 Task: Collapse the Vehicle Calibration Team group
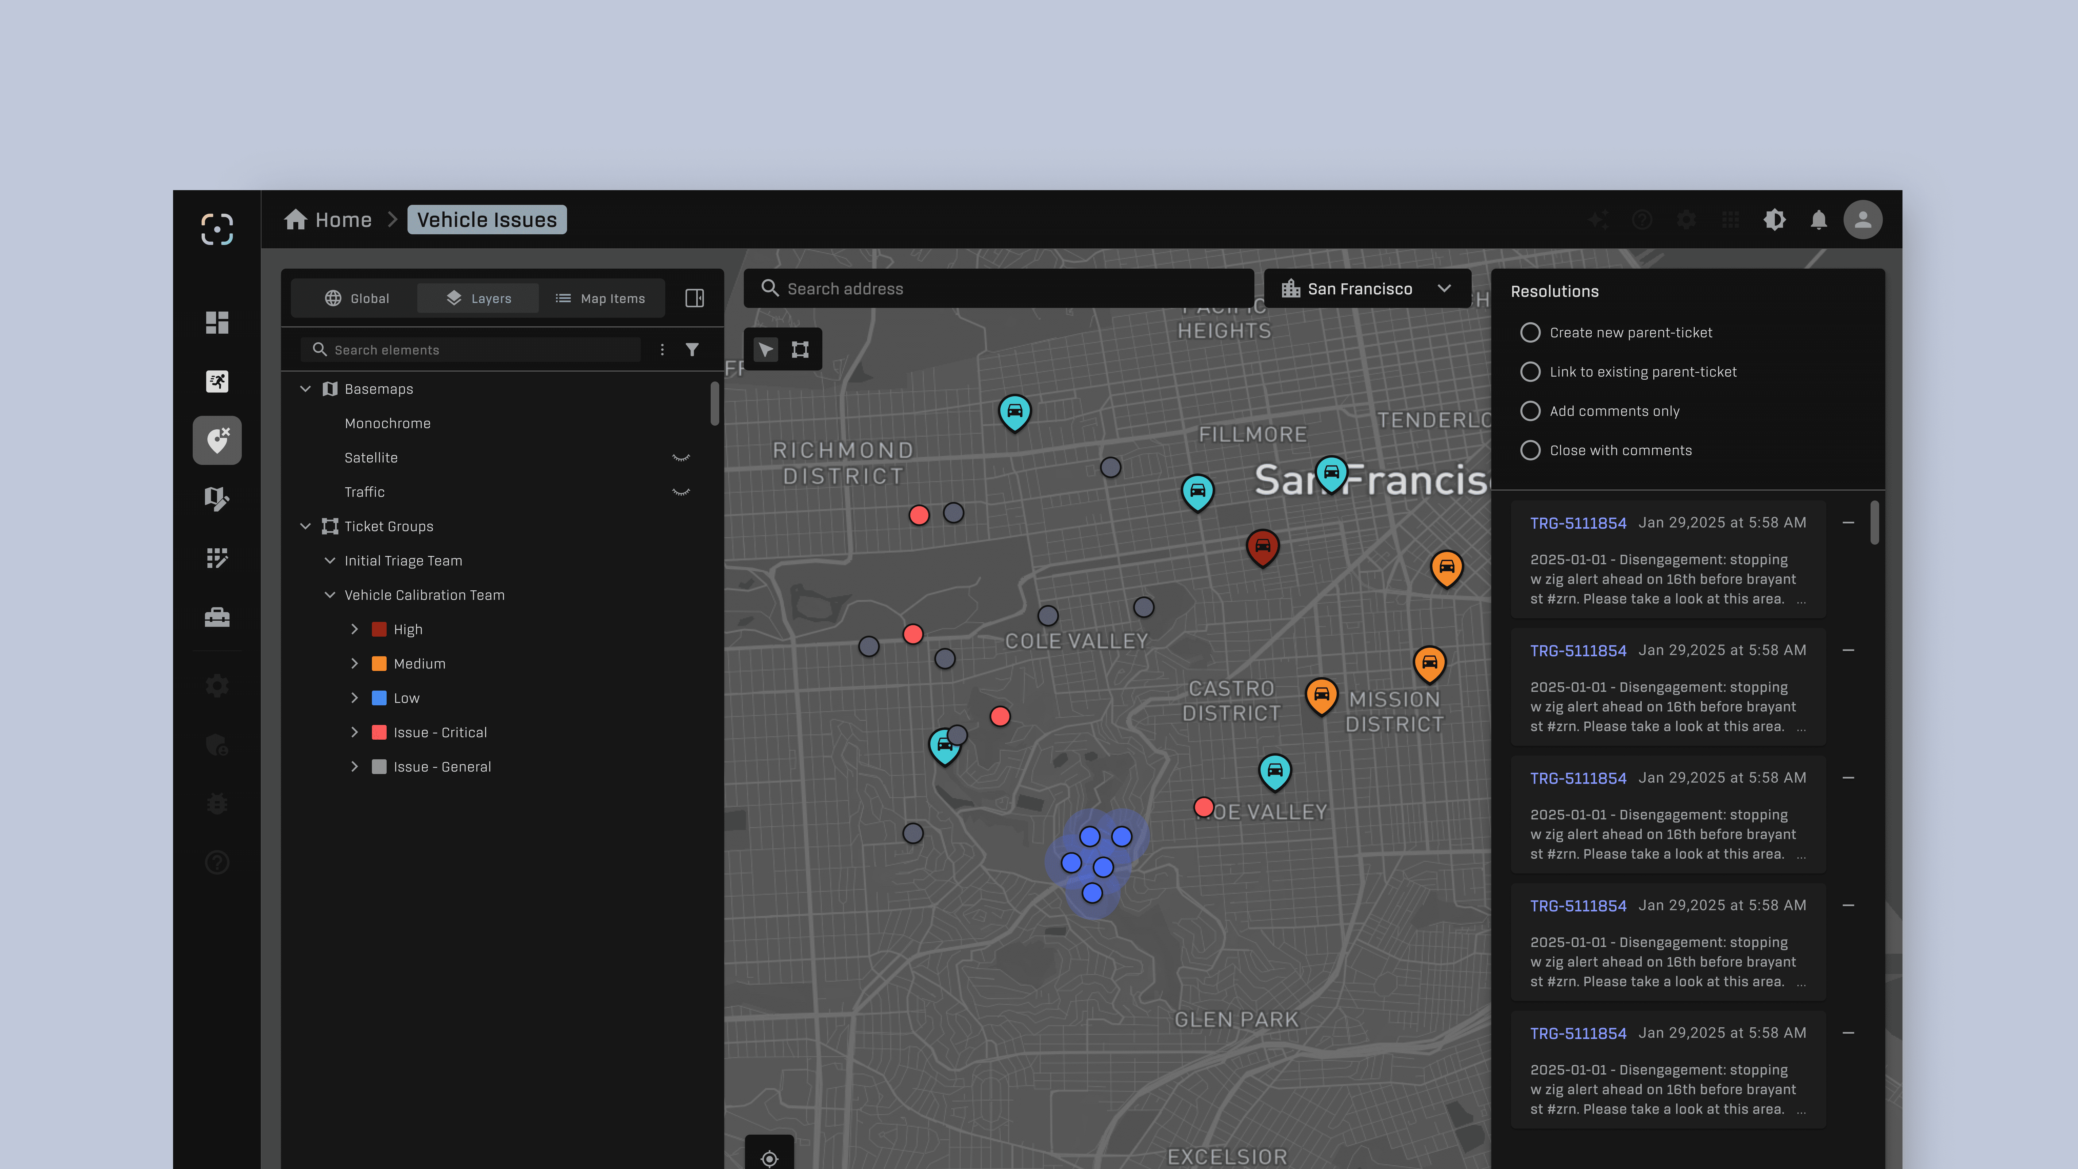point(330,595)
